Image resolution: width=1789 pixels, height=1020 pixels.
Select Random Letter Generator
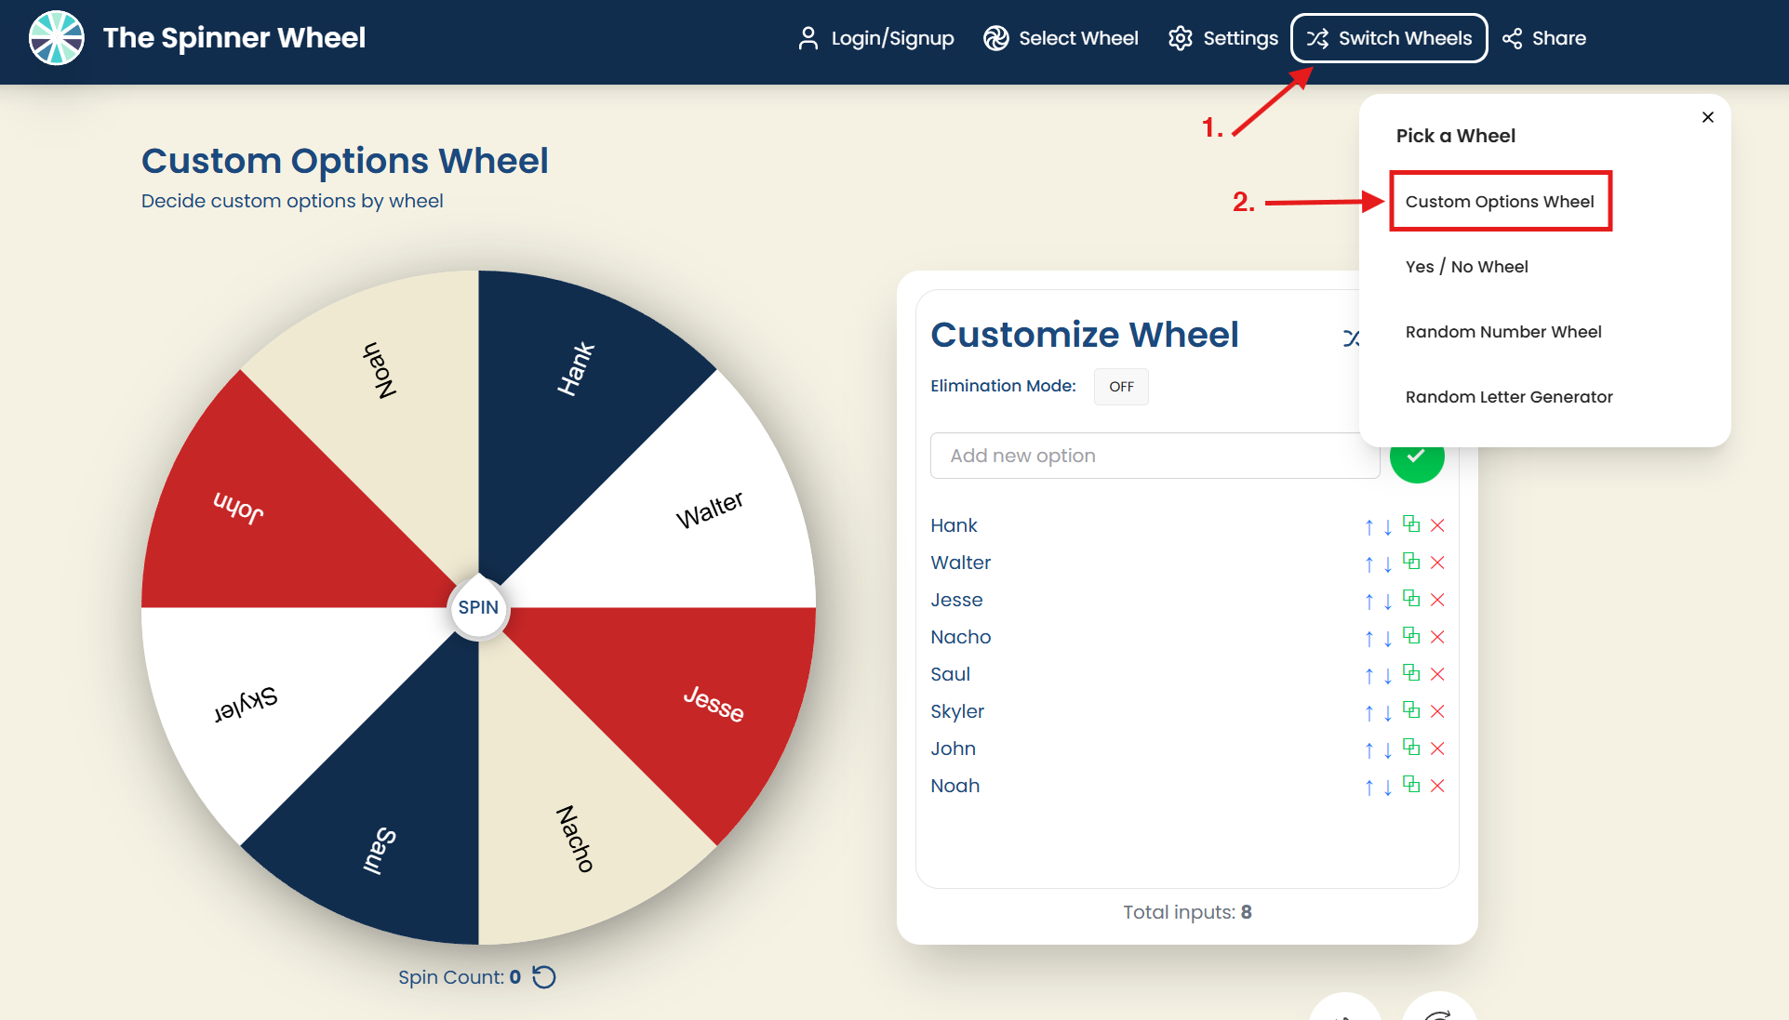click(x=1508, y=396)
